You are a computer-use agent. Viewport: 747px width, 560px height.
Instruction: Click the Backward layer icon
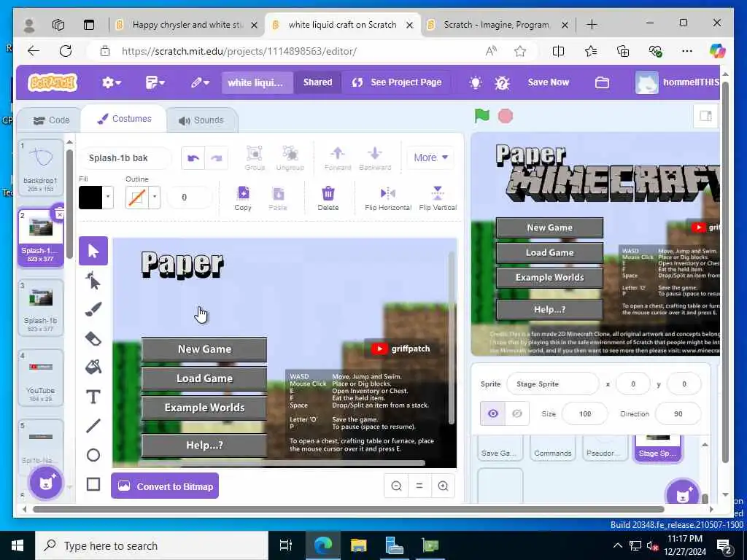pos(375,158)
